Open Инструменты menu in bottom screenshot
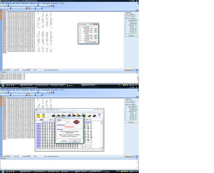This screenshot has height=173, width=214. pyautogui.click(x=54, y=90)
